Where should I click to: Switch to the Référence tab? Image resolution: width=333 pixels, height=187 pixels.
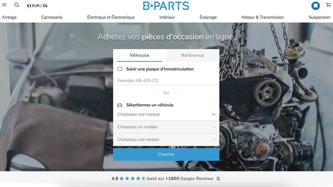192,55
